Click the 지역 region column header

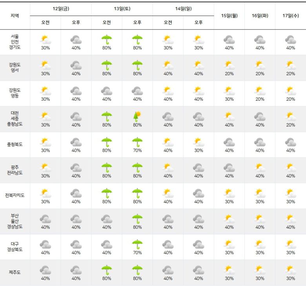[x=15, y=16]
